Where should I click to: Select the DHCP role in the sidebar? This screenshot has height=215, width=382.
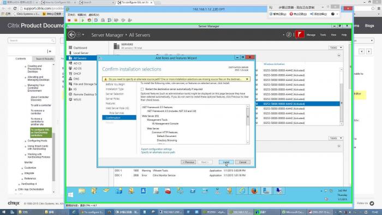tap(77, 74)
